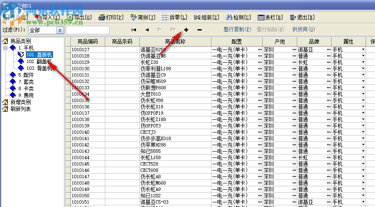Click the 表栏 columns toolbar button
This screenshot has height=207, width=375.
pyautogui.click(x=270, y=17)
